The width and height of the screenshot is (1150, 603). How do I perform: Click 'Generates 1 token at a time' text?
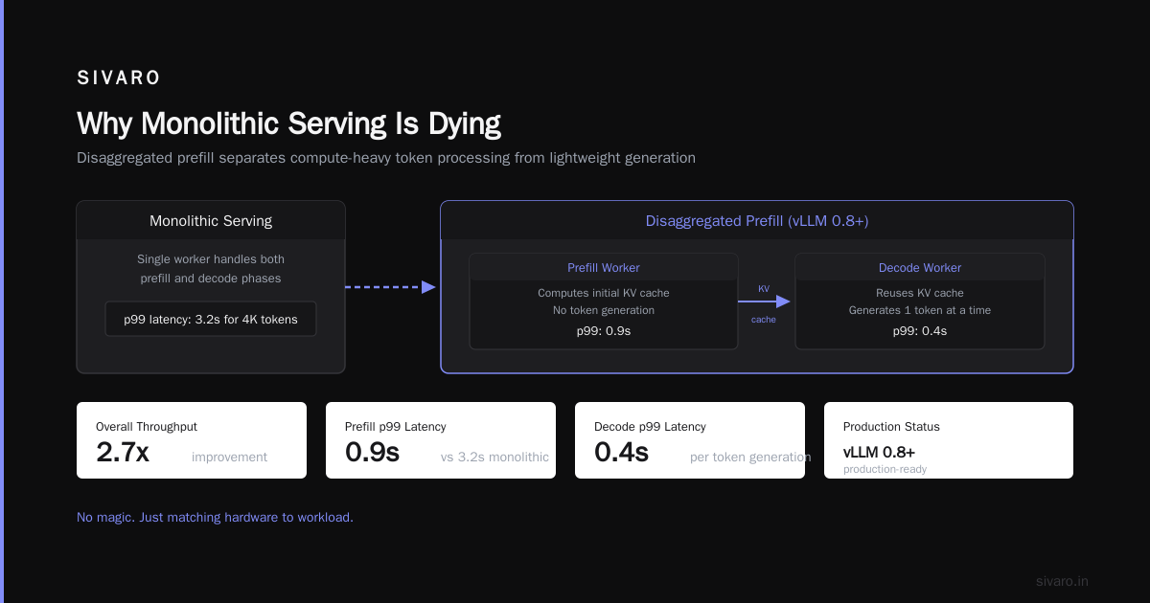(920, 310)
